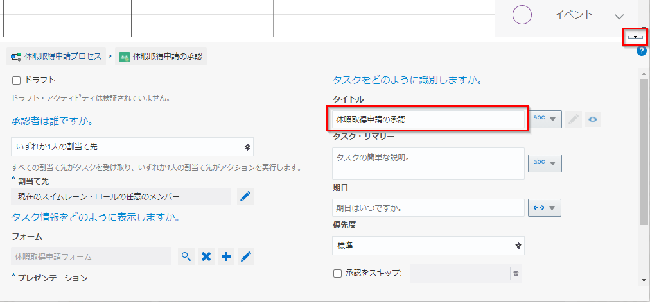Click the disabled pencil icon beside the title
650x302 pixels.
pos(574,119)
